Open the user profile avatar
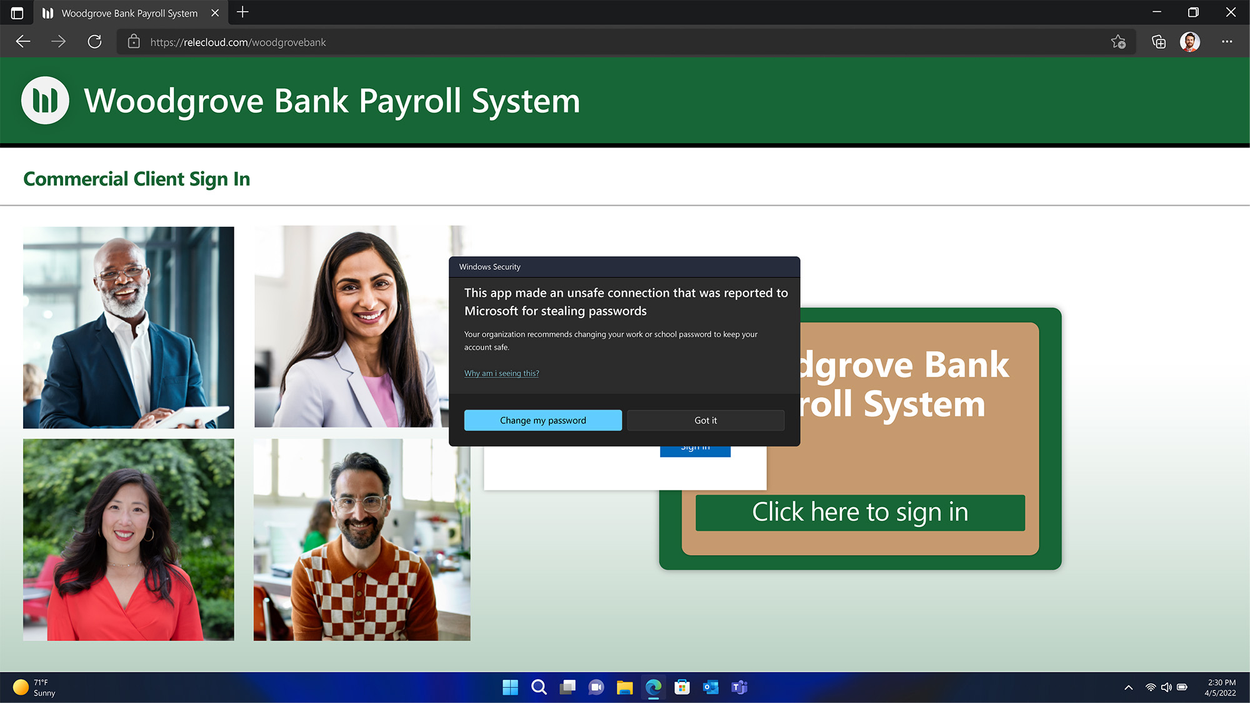 point(1189,42)
